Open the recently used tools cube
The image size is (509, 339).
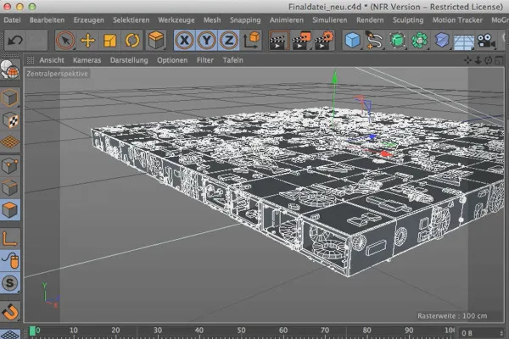point(156,41)
